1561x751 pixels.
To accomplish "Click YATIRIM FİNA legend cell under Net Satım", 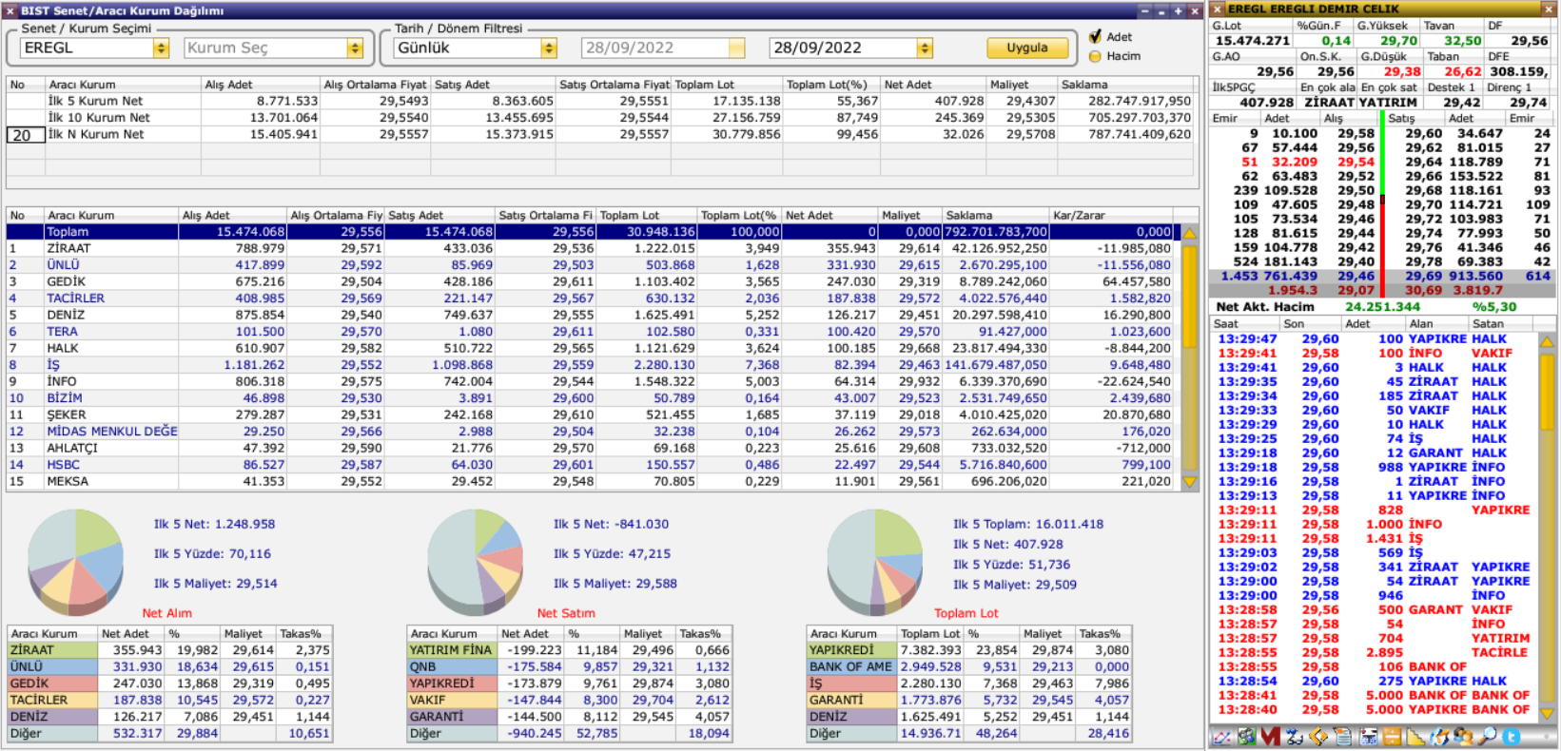I will coord(452,650).
